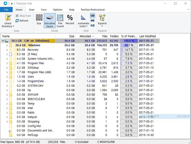Click the [5 Files] document icon
The height and width of the screenshot is (144, 191).
click(11, 54)
